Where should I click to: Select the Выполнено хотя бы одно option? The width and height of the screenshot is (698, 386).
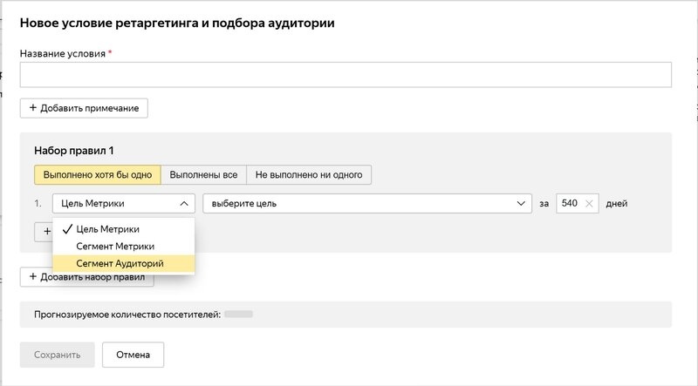coord(97,174)
